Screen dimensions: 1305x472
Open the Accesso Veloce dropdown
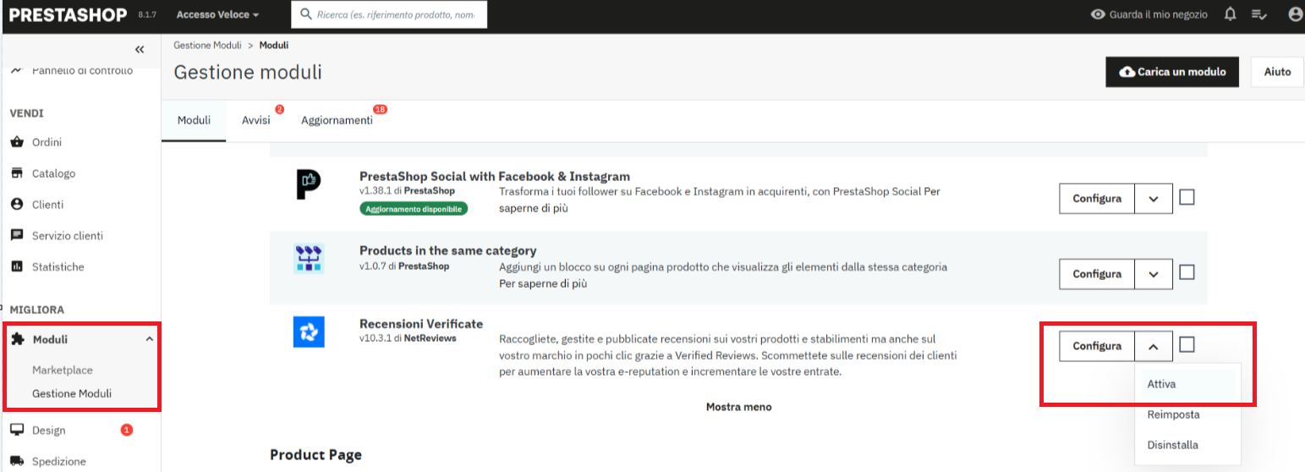tap(217, 15)
